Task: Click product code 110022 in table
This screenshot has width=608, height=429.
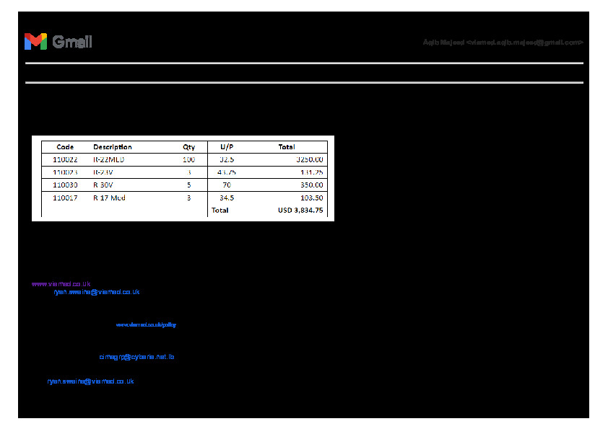Action: coord(65,159)
